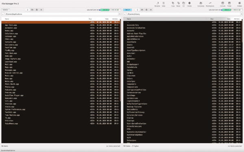Select list view icon in target panel
Screen dimensions: 244x152
click(137, 10)
